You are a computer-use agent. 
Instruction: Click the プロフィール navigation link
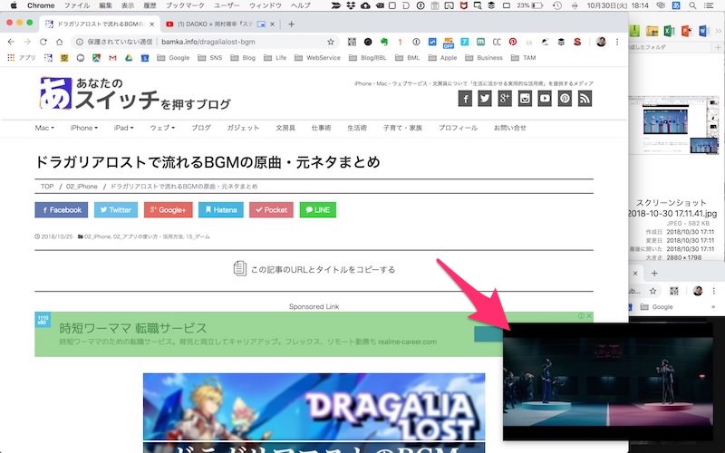pos(458,128)
